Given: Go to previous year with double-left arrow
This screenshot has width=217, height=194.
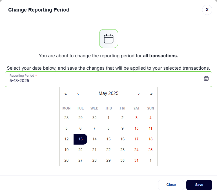Looking at the screenshot, I should point(66,93).
